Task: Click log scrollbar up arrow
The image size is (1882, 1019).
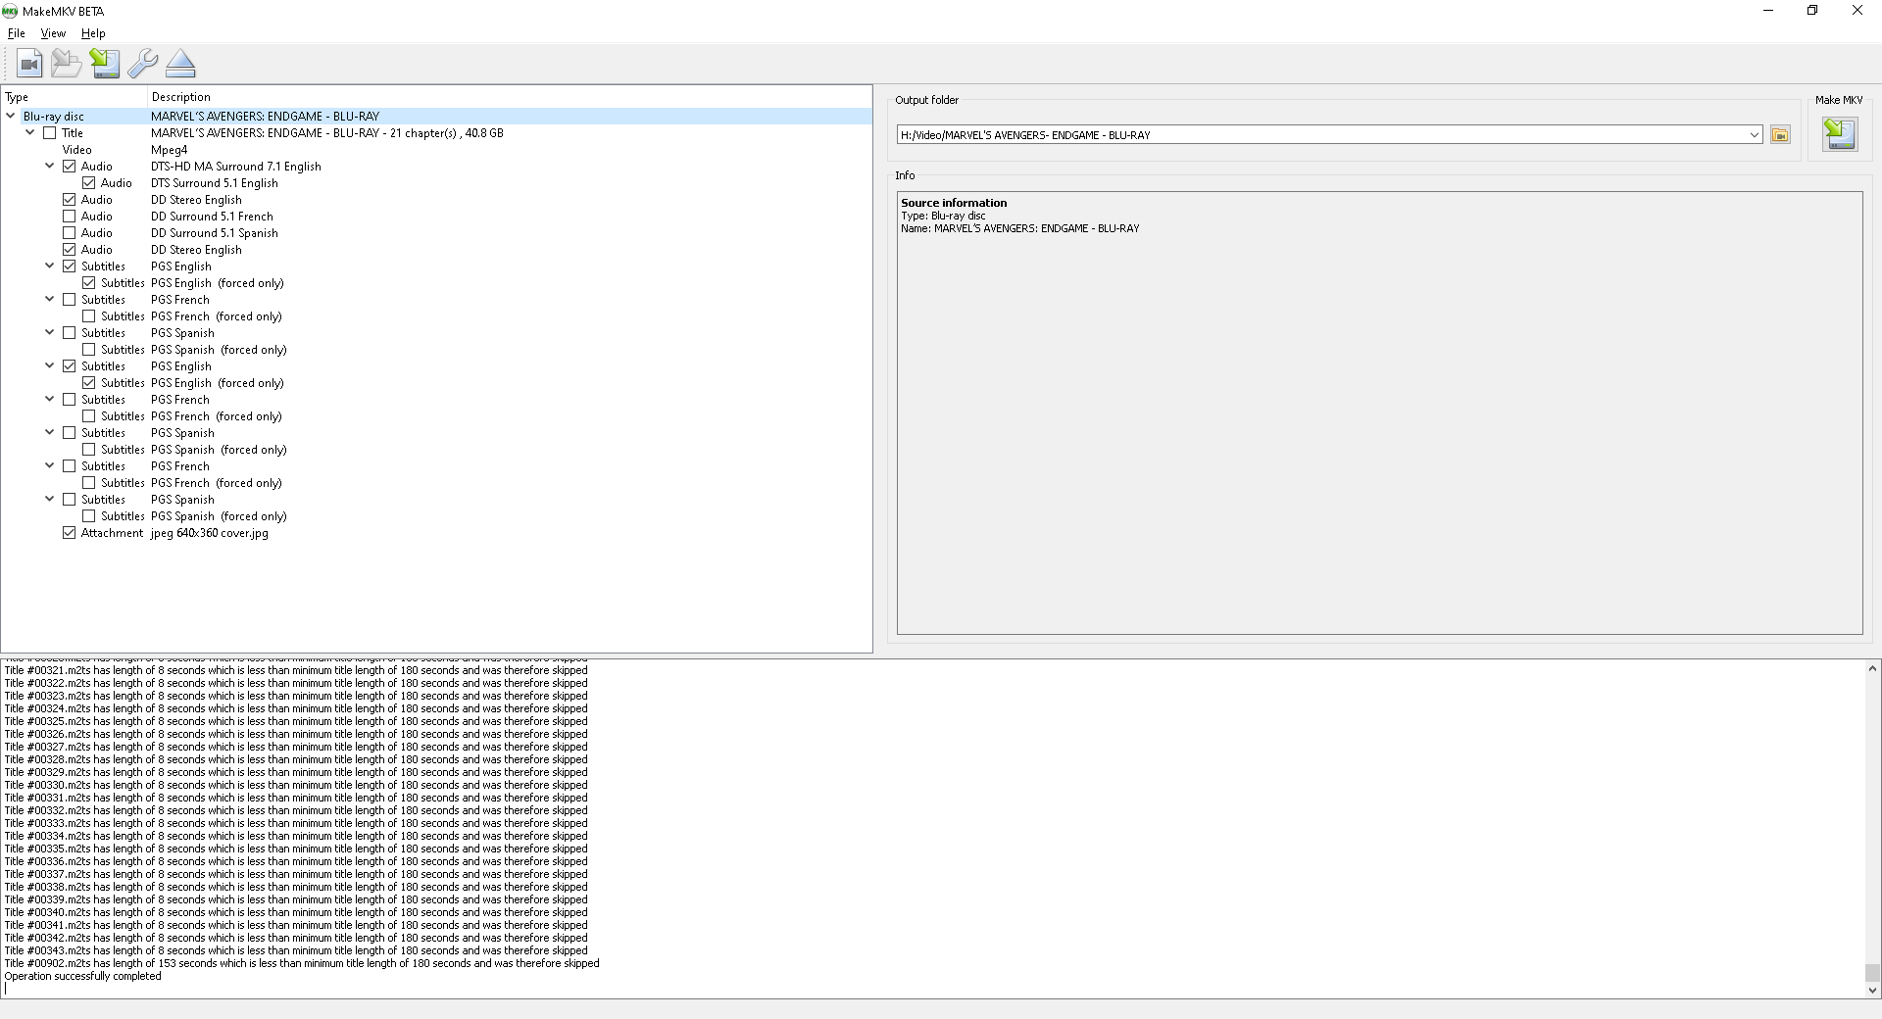Action: tap(1872, 668)
